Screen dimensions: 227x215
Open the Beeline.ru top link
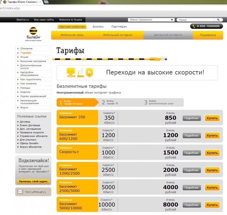pos(23,19)
